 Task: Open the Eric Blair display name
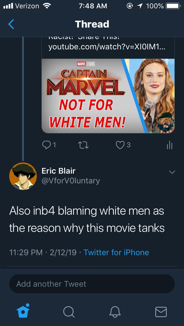tap(59, 171)
